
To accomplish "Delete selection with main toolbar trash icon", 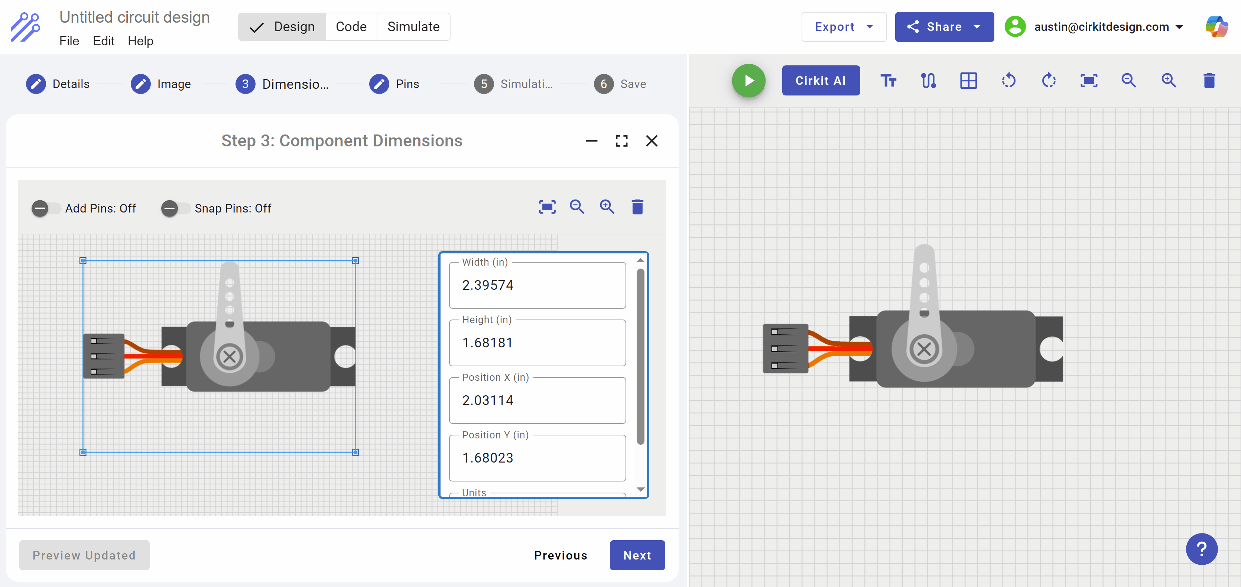I will 1209,81.
